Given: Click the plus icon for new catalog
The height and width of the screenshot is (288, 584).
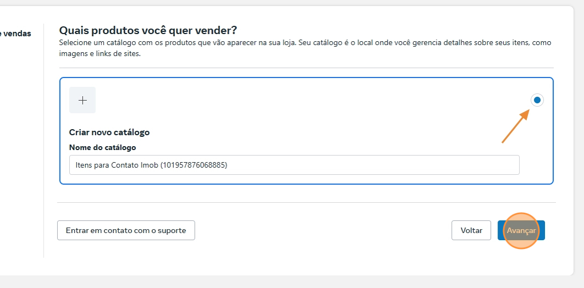Looking at the screenshot, I should point(82,100).
